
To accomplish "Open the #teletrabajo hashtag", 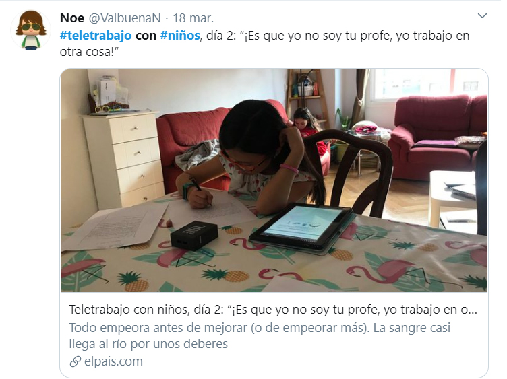I will tap(96, 36).
